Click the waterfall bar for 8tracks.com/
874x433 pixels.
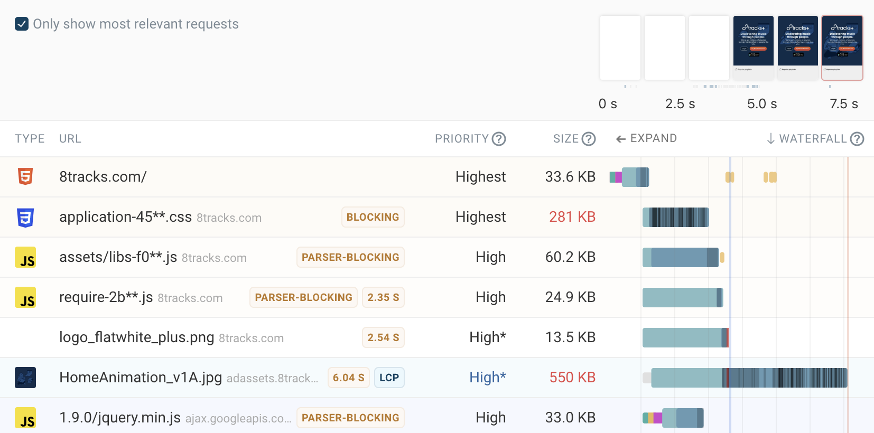click(629, 177)
